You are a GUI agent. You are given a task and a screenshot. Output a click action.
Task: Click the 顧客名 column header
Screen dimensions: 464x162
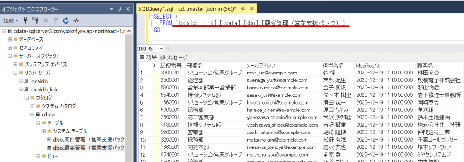pos(440,66)
